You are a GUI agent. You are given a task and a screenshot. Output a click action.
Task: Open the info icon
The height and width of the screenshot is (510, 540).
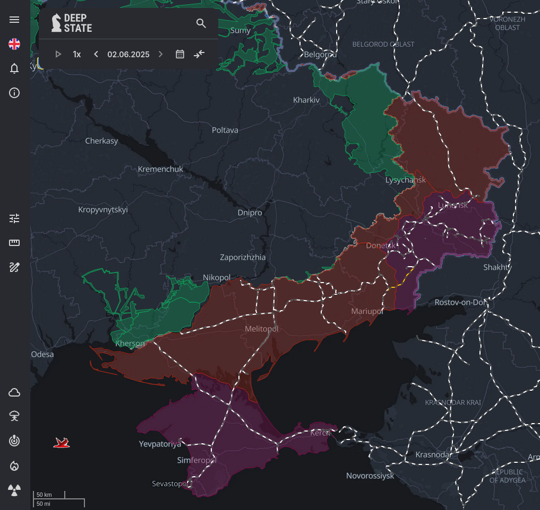pyautogui.click(x=14, y=93)
